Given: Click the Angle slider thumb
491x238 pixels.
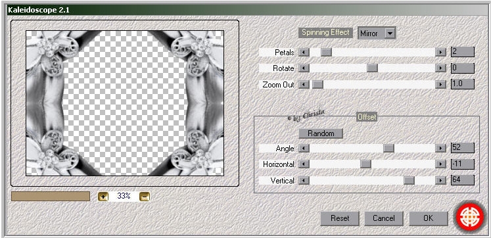Looking at the screenshot, I should (x=388, y=148).
